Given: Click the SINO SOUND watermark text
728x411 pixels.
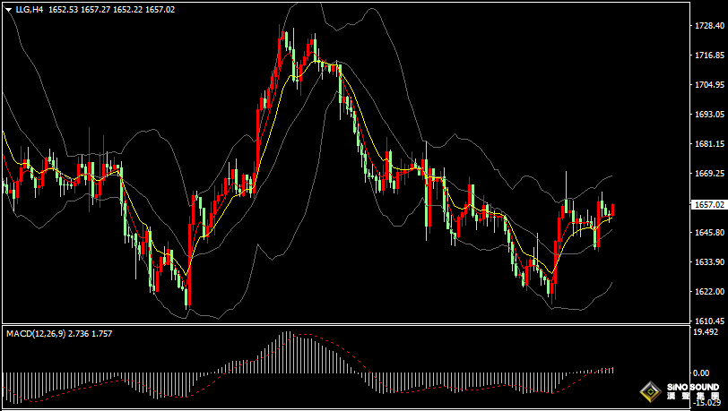Looking at the screenshot, I should pos(692,389).
